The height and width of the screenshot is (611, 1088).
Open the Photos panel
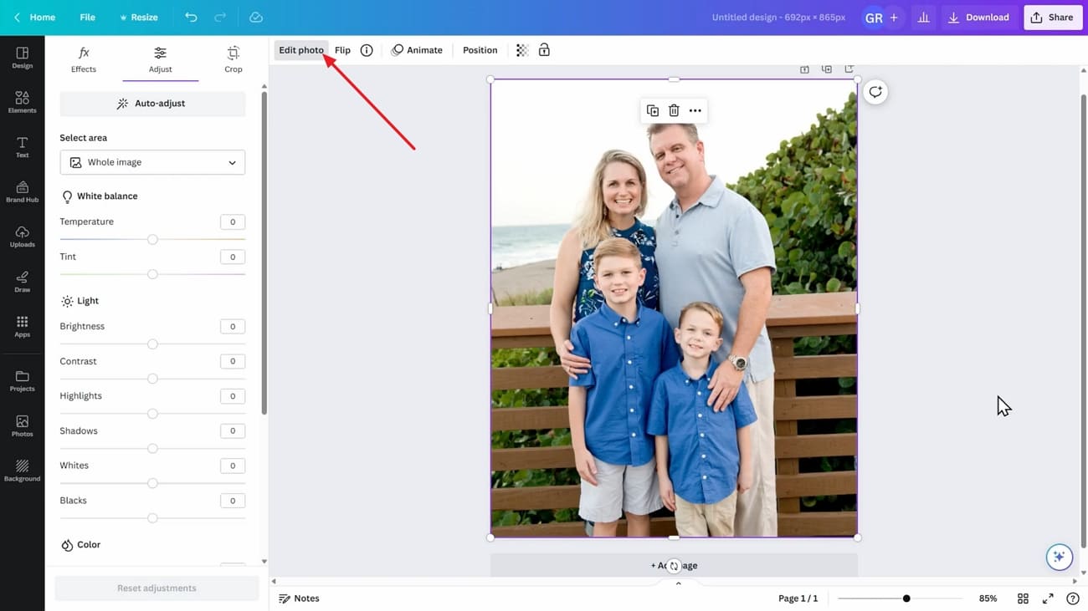click(22, 426)
